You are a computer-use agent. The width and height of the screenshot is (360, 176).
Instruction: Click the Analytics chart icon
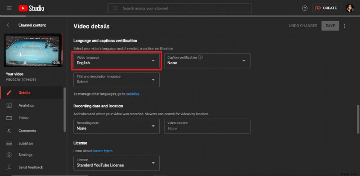tap(9, 105)
